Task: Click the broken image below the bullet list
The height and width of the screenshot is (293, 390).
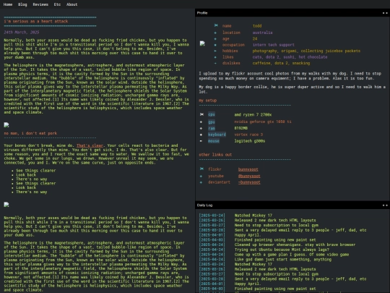Action: pos(6,205)
